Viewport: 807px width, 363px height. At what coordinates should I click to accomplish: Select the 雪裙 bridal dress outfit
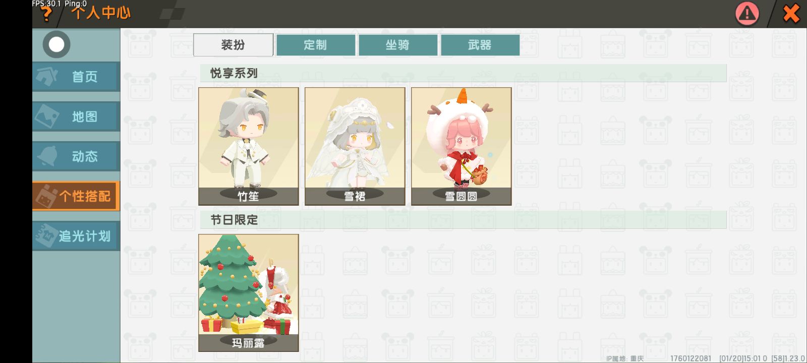(x=355, y=146)
